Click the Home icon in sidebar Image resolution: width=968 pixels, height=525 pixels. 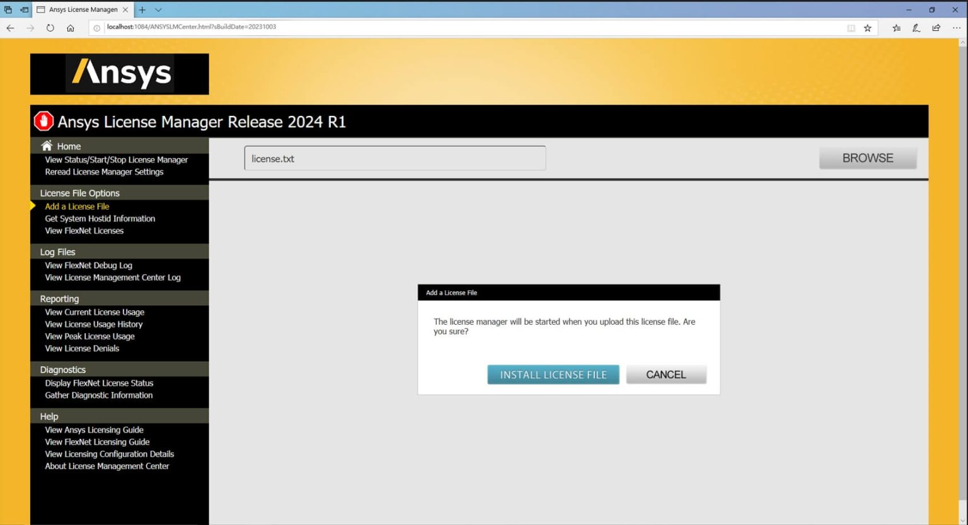[47, 145]
